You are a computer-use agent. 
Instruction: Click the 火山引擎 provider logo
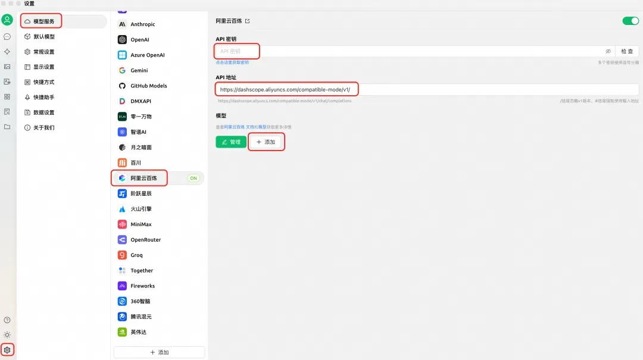(x=122, y=209)
